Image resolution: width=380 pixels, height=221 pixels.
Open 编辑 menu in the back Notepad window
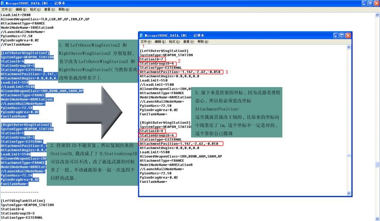(x=21, y=9)
